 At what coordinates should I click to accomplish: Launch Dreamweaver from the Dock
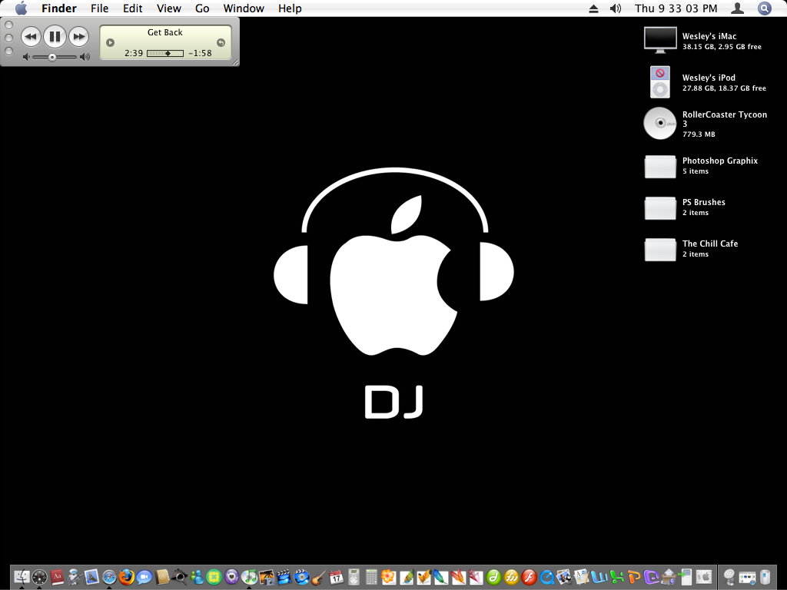pyautogui.click(x=493, y=577)
